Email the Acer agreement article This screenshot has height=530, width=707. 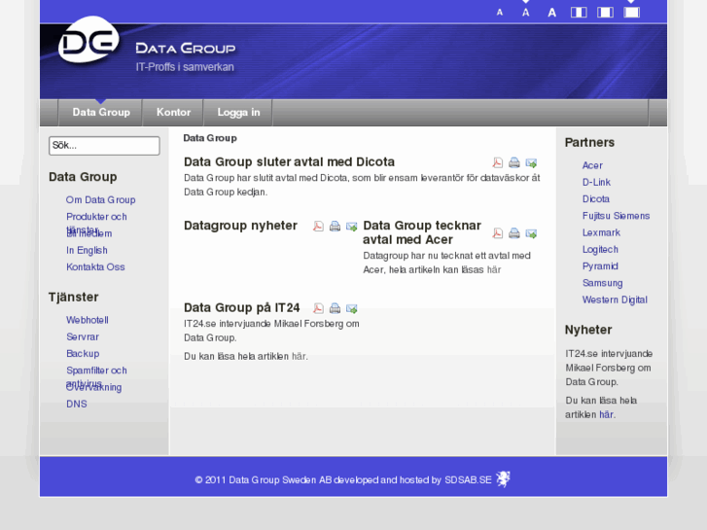point(531,233)
